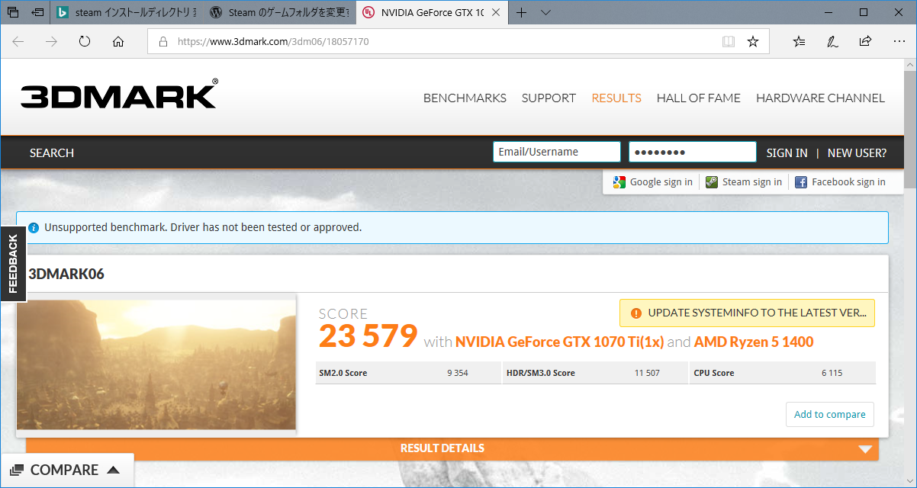Click the add notes pen icon
The image size is (917, 488).
tap(832, 42)
